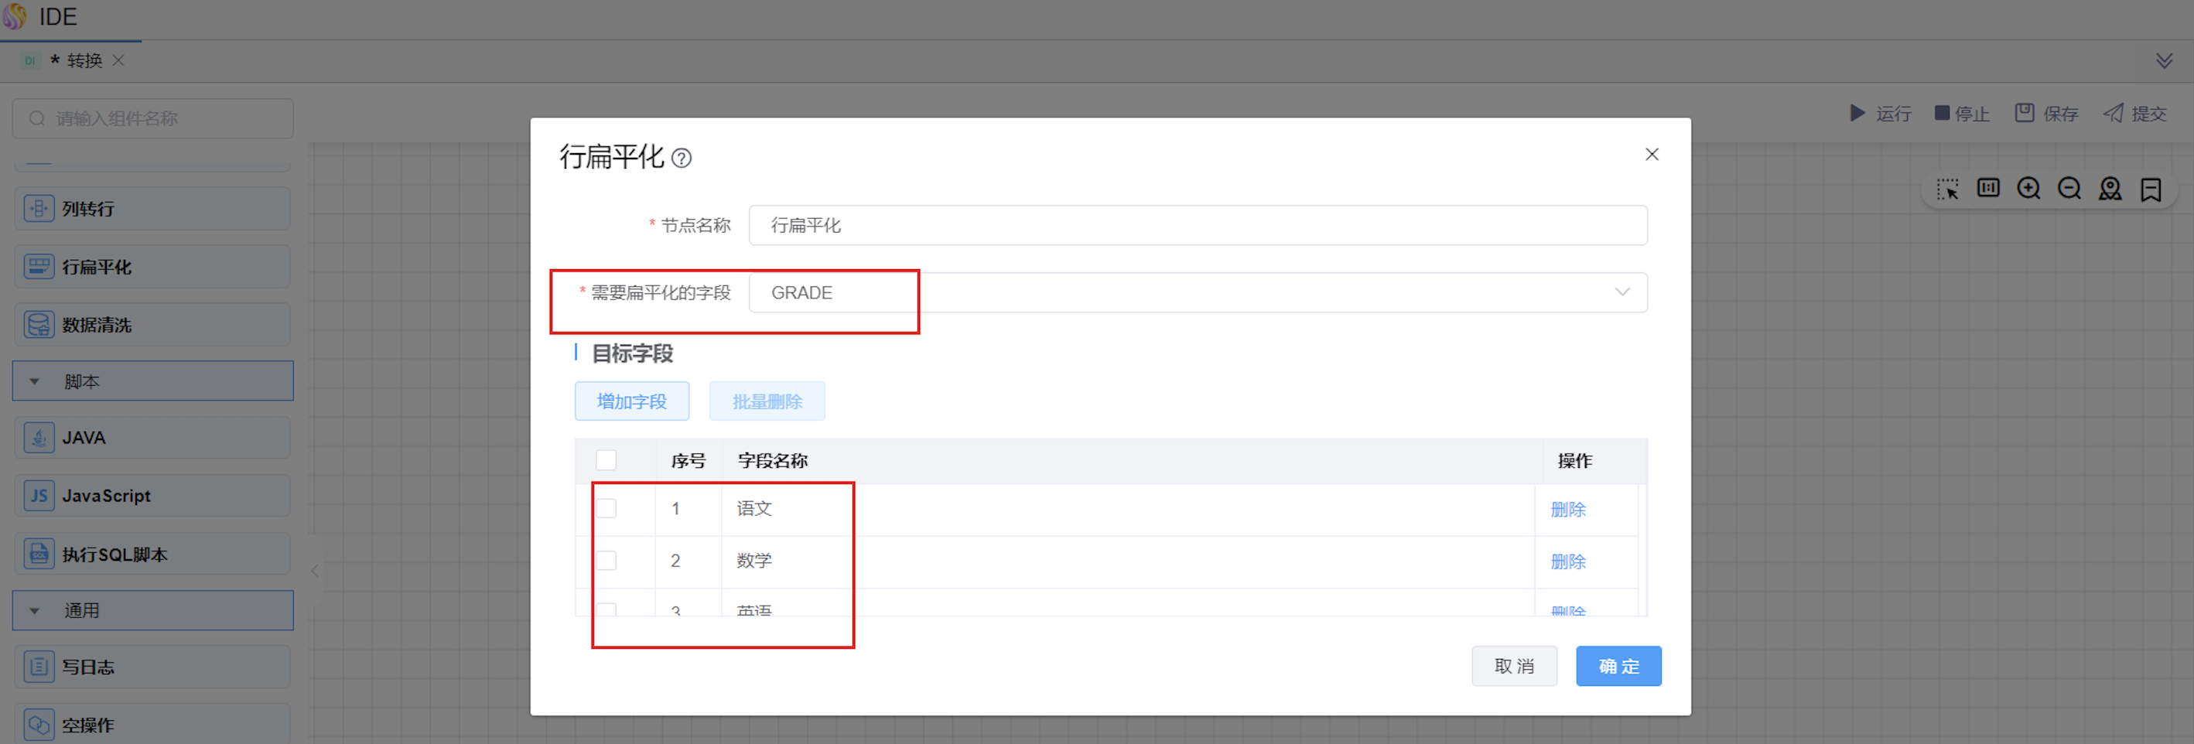
Task: Click the zoom in magnifier icon
Action: [x=2028, y=189]
